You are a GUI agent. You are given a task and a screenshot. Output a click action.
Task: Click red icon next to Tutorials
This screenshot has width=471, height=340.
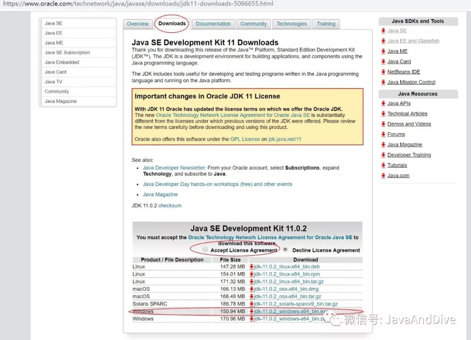[383, 165]
